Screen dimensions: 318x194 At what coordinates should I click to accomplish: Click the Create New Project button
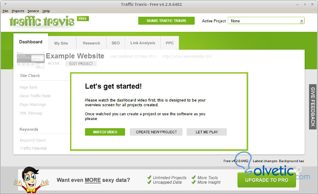click(156, 132)
